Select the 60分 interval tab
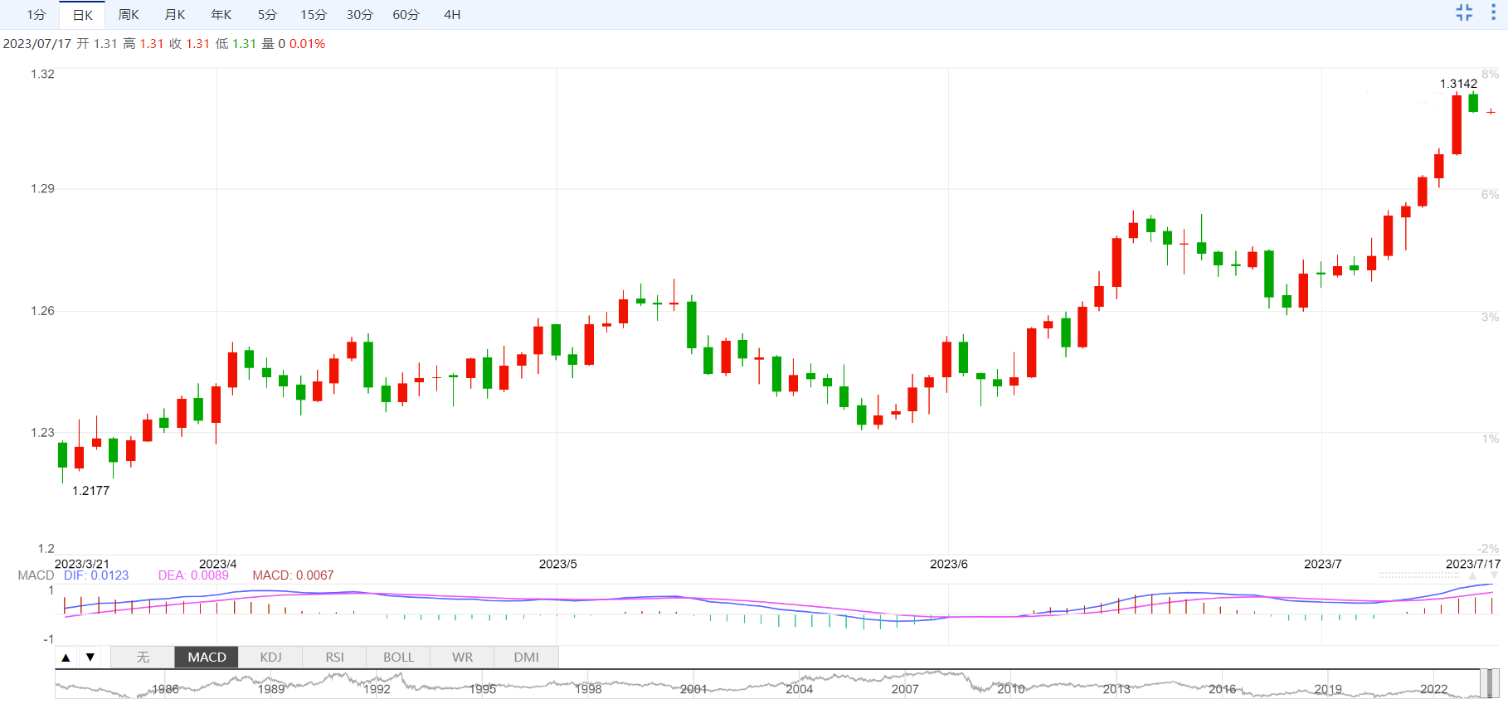The height and width of the screenshot is (728, 1508). click(406, 15)
